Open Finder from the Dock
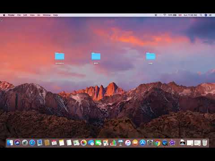Viewport: 215px width, 161px height. [10, 143]
